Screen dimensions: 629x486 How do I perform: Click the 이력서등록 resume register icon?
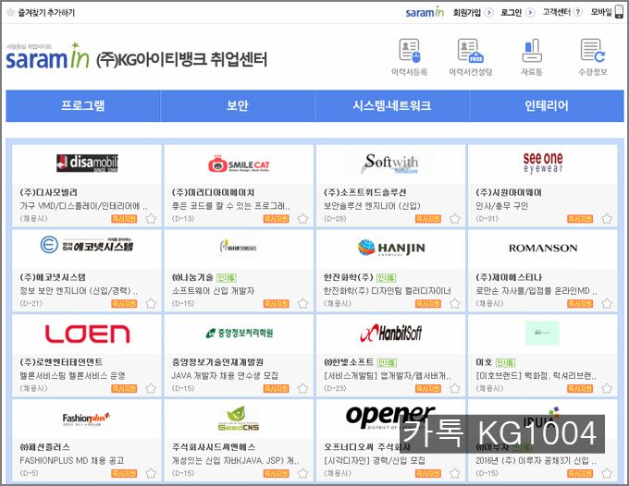(410, 51)
